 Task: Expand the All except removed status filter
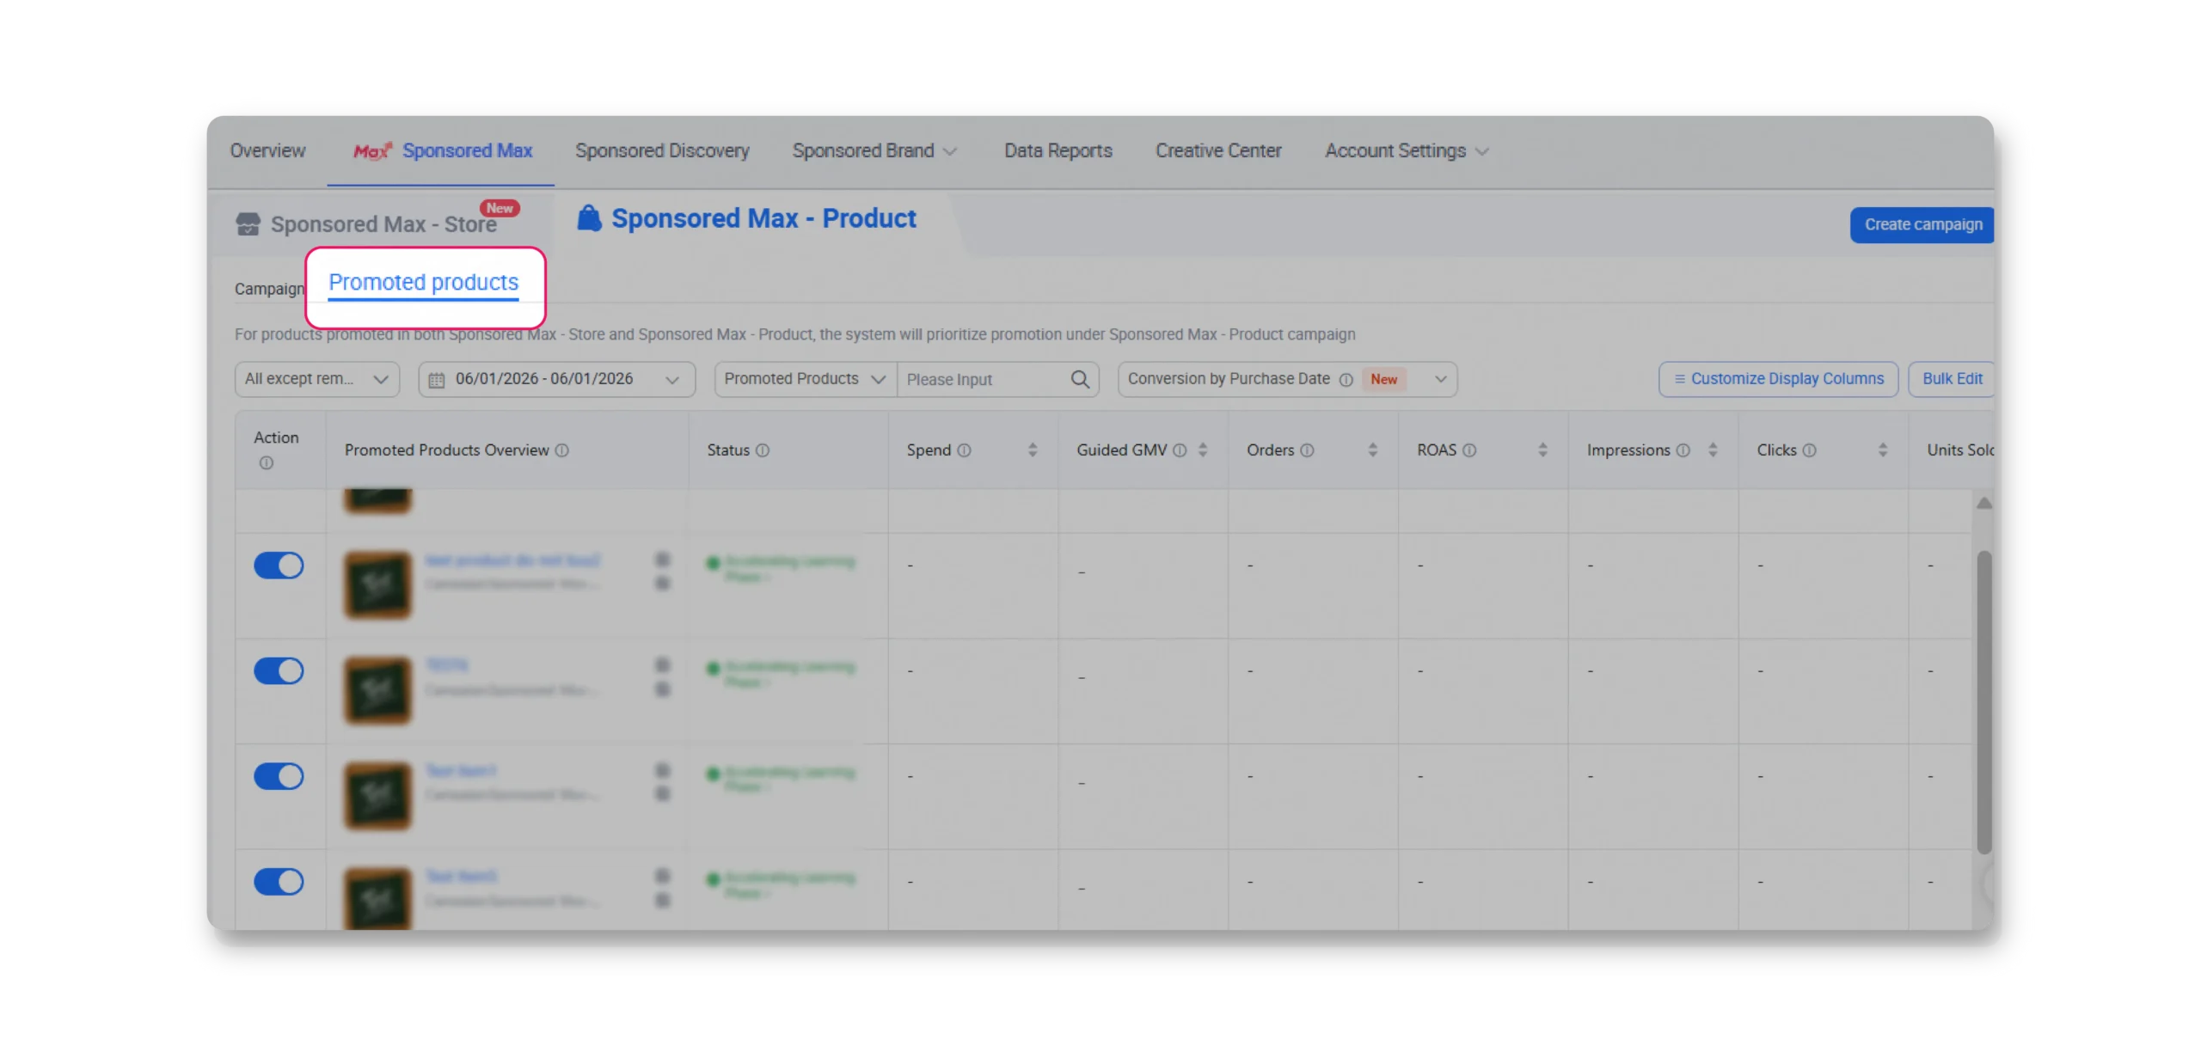pos(316,379)
